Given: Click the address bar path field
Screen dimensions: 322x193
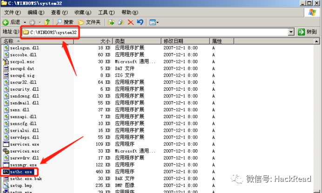Looking at the screenshot, I should tap(155, 32).
